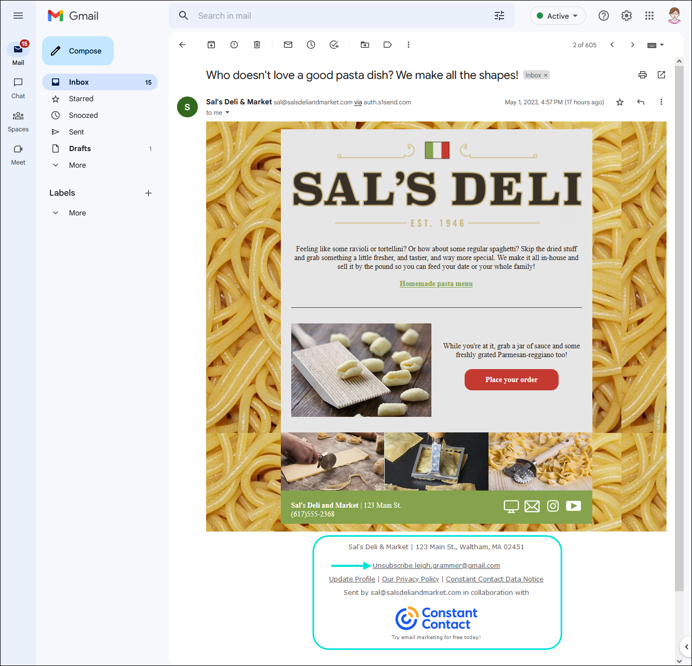Open Instagram icon in footer

coord(553,506)
